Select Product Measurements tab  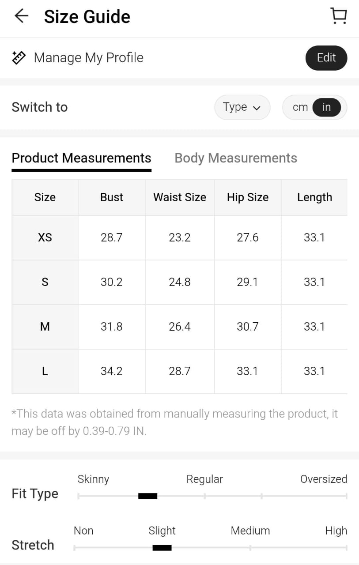point(81,158)
